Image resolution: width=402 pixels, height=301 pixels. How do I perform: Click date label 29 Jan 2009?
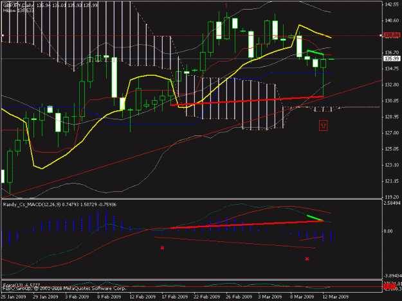[x=46, y=297]
